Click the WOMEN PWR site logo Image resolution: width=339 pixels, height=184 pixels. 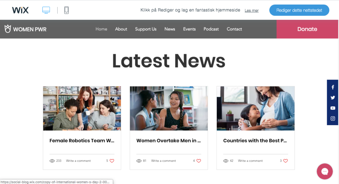[25, 29]
